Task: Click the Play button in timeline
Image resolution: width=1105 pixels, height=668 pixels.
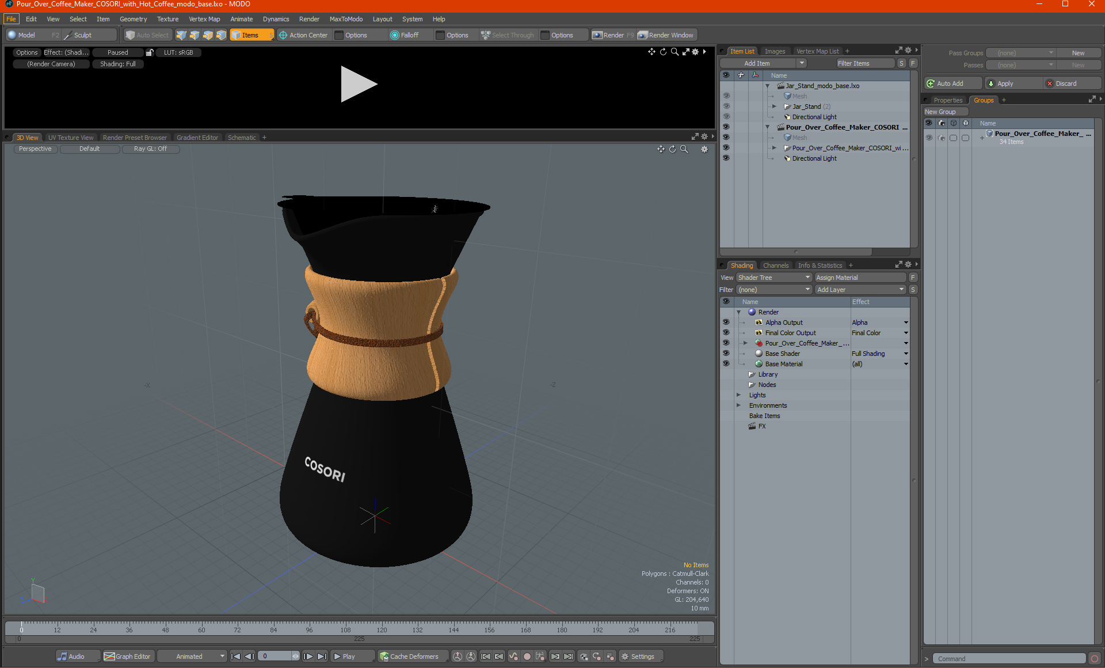Action: [352, 656]
